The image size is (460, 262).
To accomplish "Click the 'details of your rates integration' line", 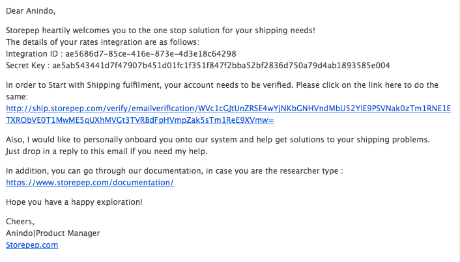I will coord(102,42).
